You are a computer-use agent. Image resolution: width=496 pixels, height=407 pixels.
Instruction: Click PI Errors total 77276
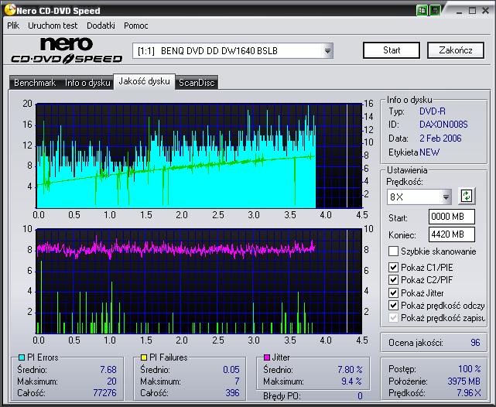pos(104,393)
